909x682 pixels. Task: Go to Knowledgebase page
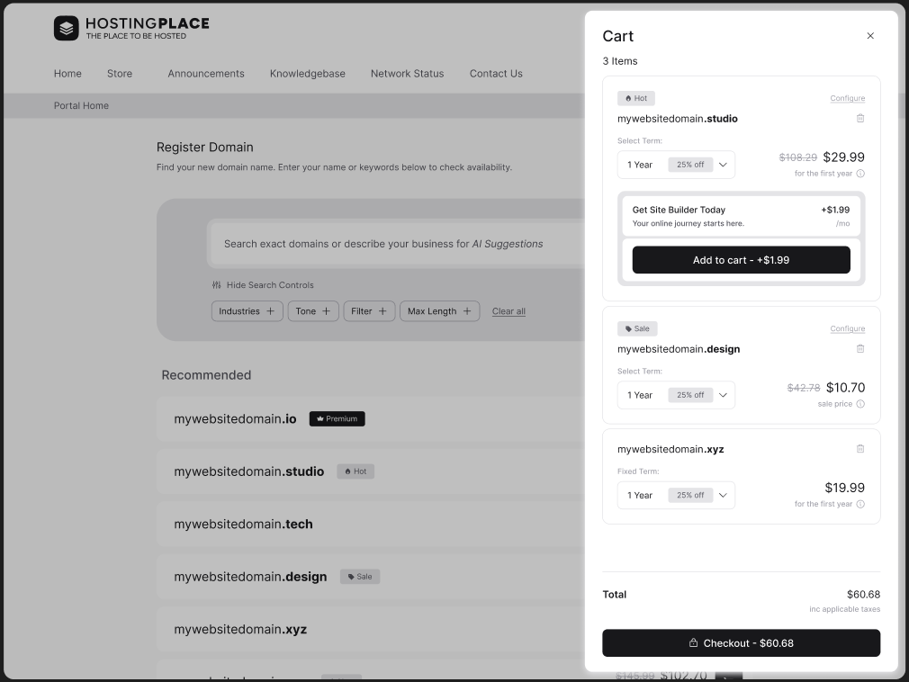click(x=308, y=74)
